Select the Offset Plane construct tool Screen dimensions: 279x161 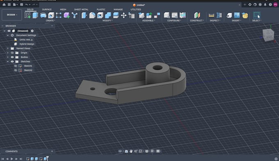197,15
